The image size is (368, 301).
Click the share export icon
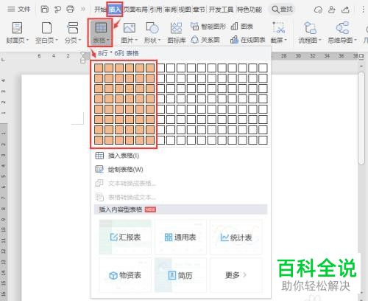click(x=345, y=10)
